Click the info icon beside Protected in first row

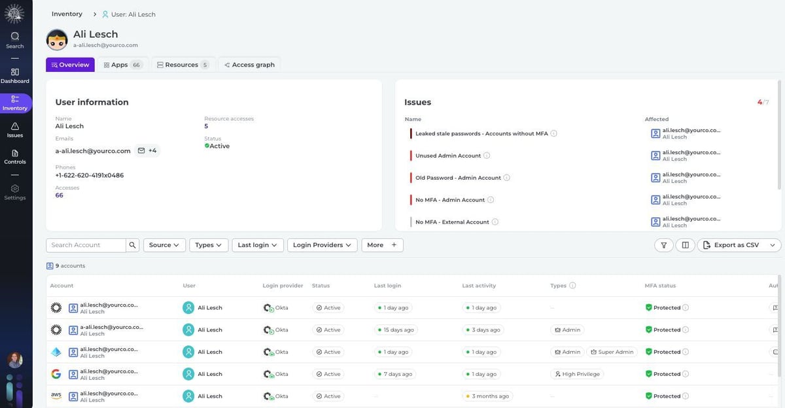686,308
